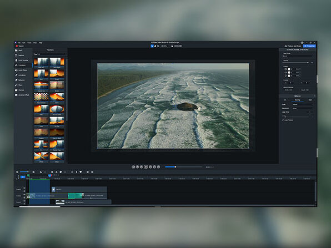Select the arrow pointer tool above preview
The width and height of the screenshot is (331, 248).
[x=152, y=46]
